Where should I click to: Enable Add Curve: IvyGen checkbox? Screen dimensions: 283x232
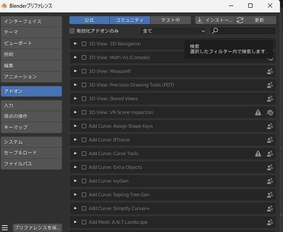84,181
